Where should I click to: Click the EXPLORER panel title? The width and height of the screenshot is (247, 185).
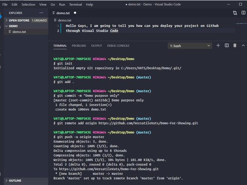coord(15,13)
